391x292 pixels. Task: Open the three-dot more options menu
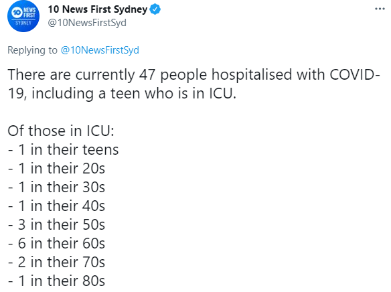coord(380,9)
